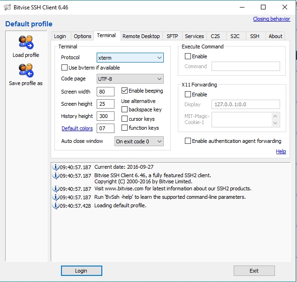Image resolution: width=297 pixels, height=282 pixels.
Task: Open the Default colors link
Action: point(77,128)
